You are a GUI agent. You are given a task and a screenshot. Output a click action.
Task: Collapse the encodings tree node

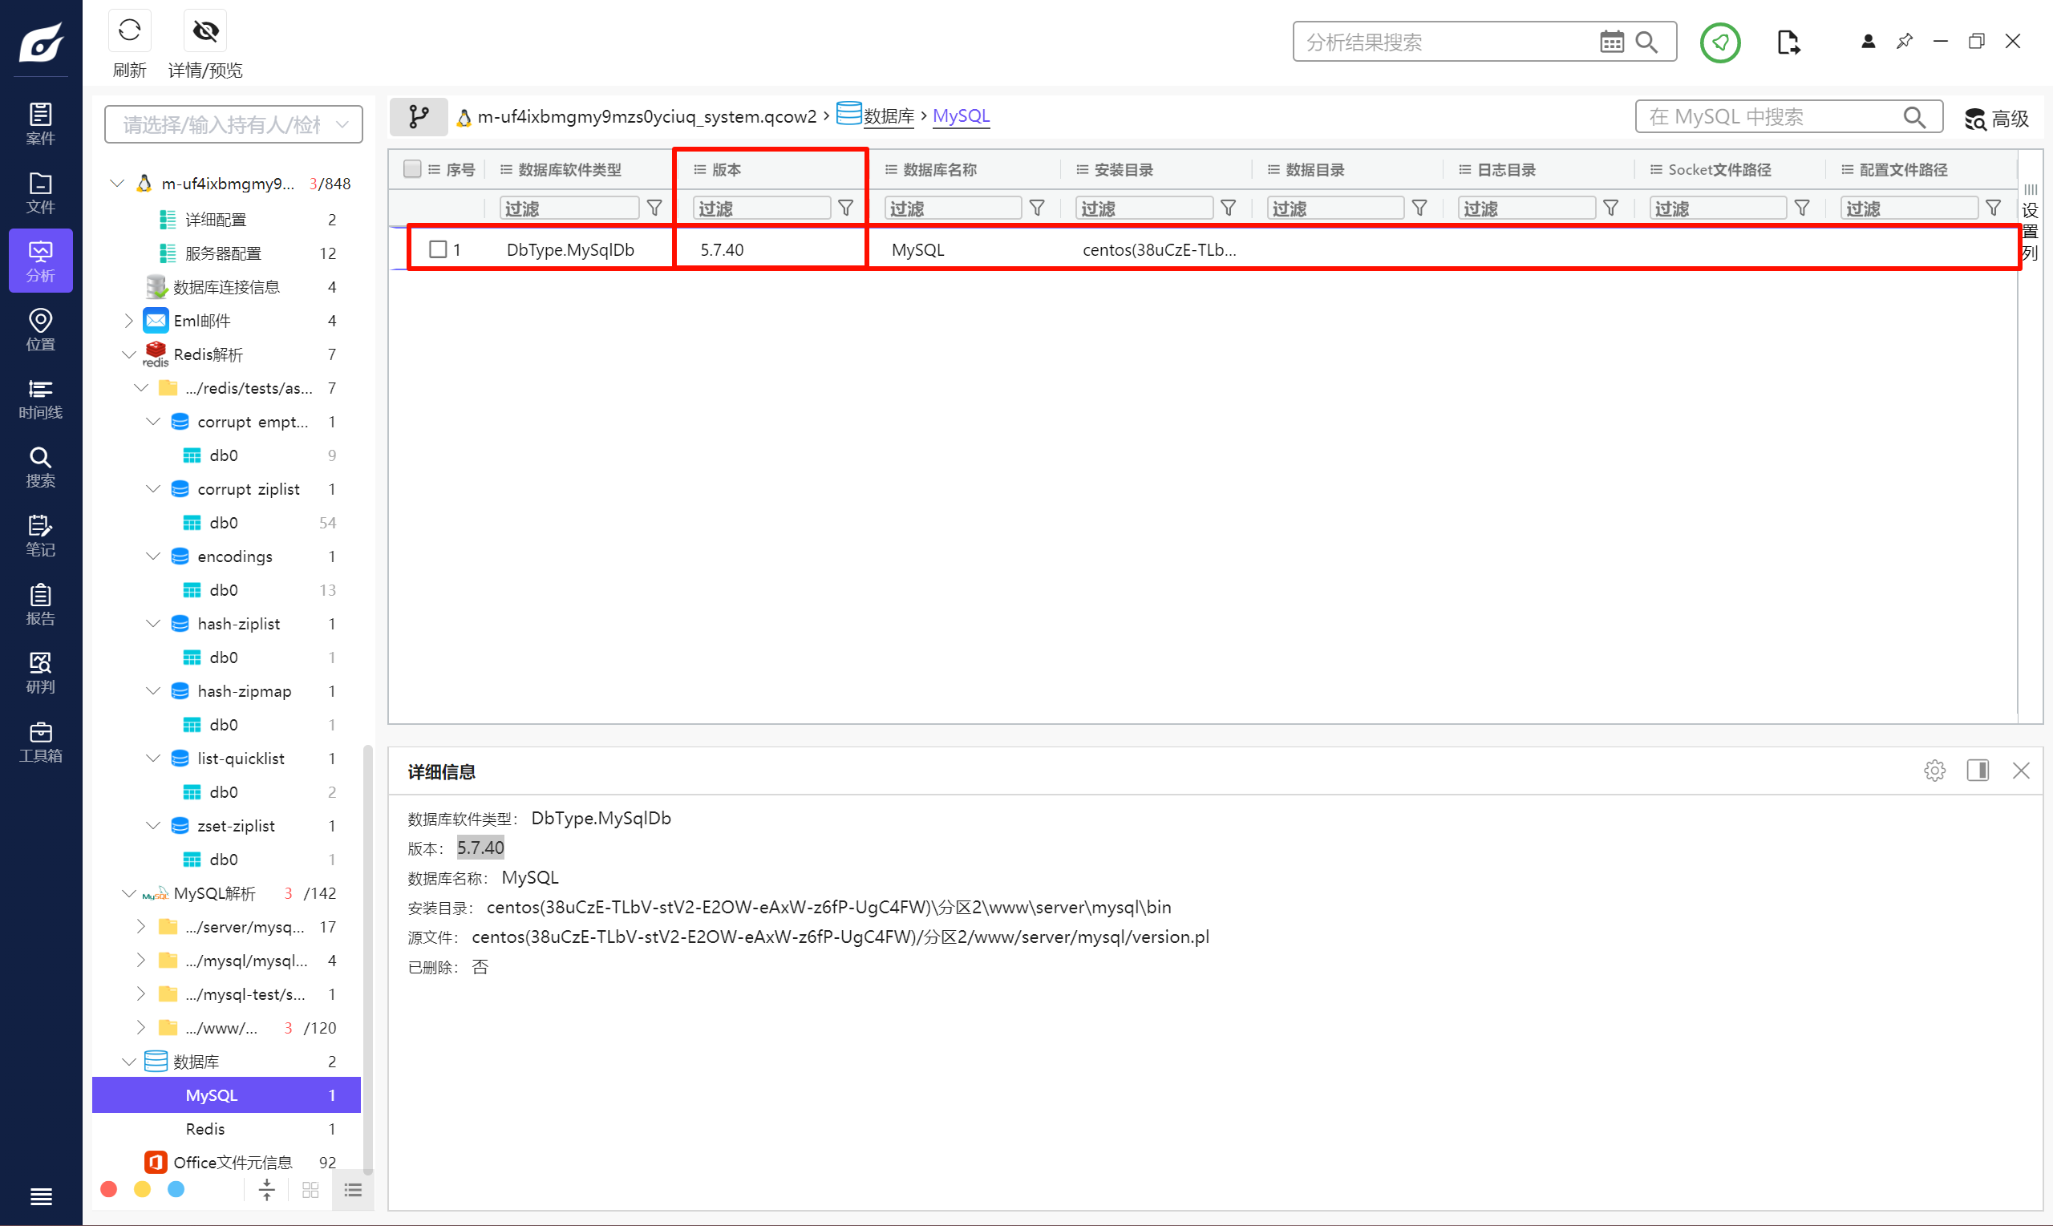pyautogui.click(x=153, y=556)
